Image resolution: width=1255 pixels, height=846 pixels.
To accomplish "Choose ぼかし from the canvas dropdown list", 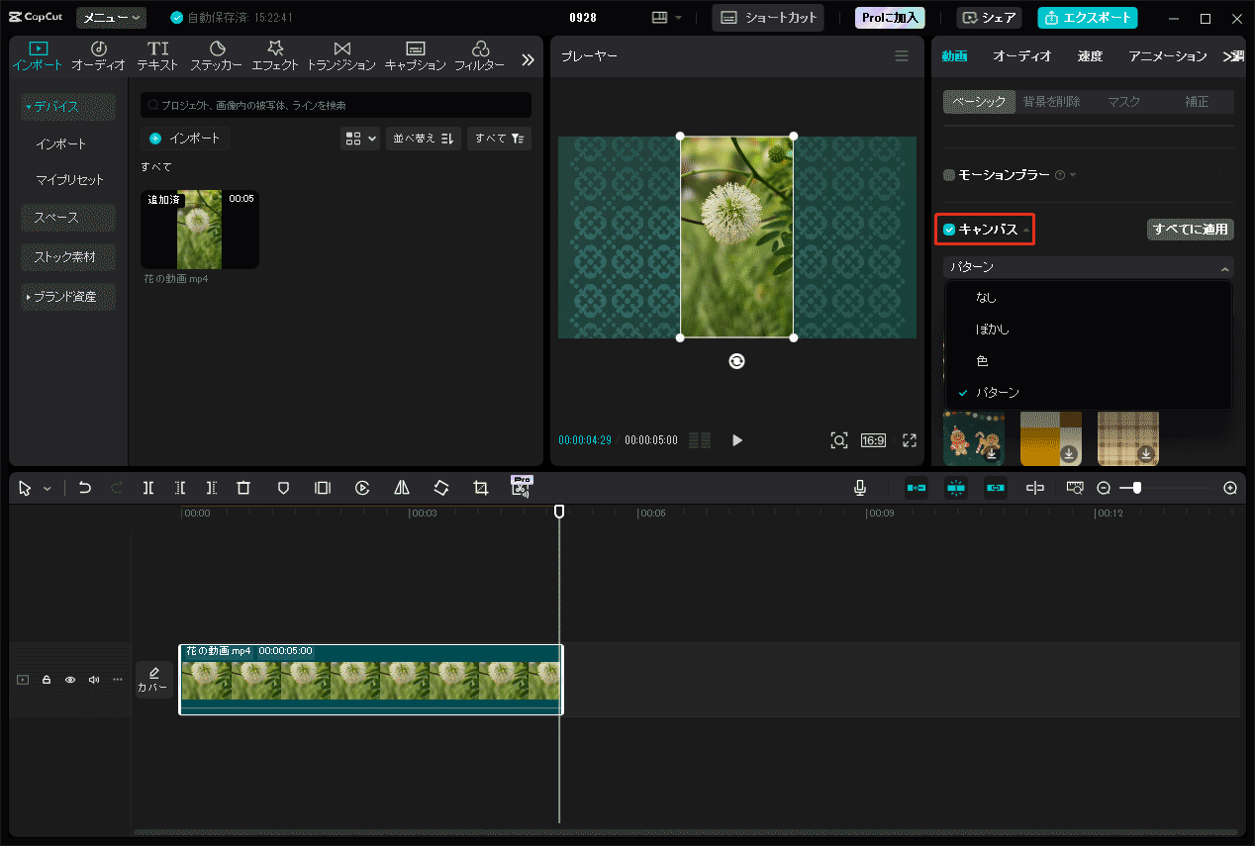I will [993, 329].
